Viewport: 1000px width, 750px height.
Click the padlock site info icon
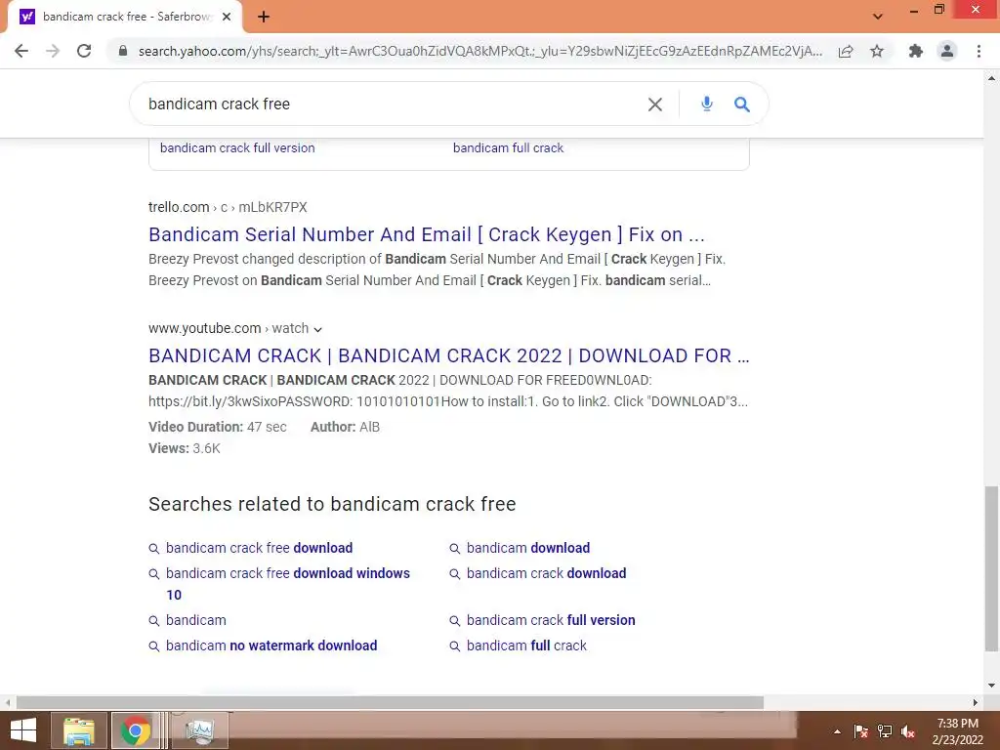point(123,51)
